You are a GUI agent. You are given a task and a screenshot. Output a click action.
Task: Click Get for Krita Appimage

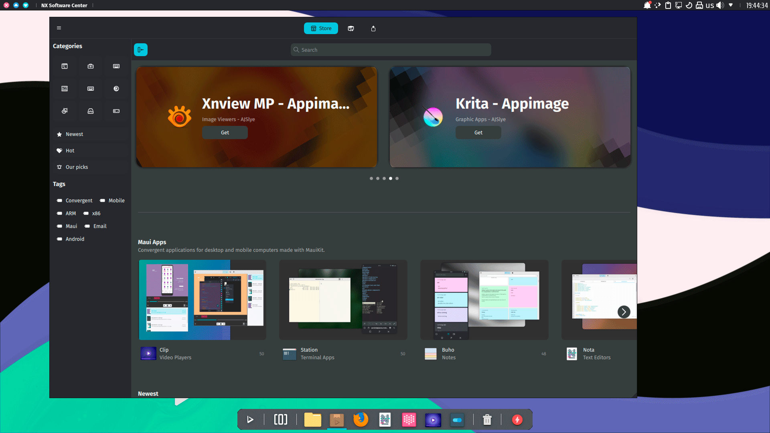[x=478, y=133]
